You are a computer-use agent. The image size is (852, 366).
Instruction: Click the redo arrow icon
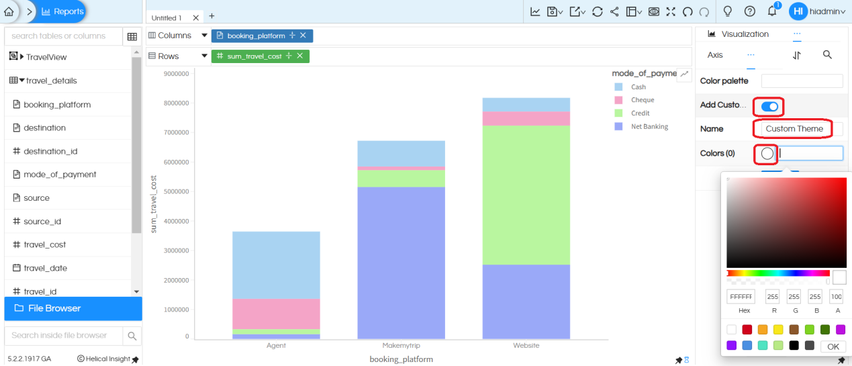coord(704,11)
